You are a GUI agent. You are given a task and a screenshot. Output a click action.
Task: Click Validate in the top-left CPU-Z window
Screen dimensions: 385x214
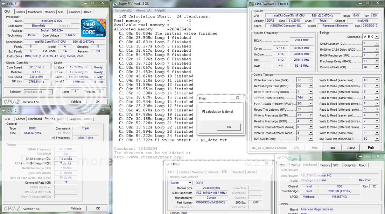tap(76, 101)
